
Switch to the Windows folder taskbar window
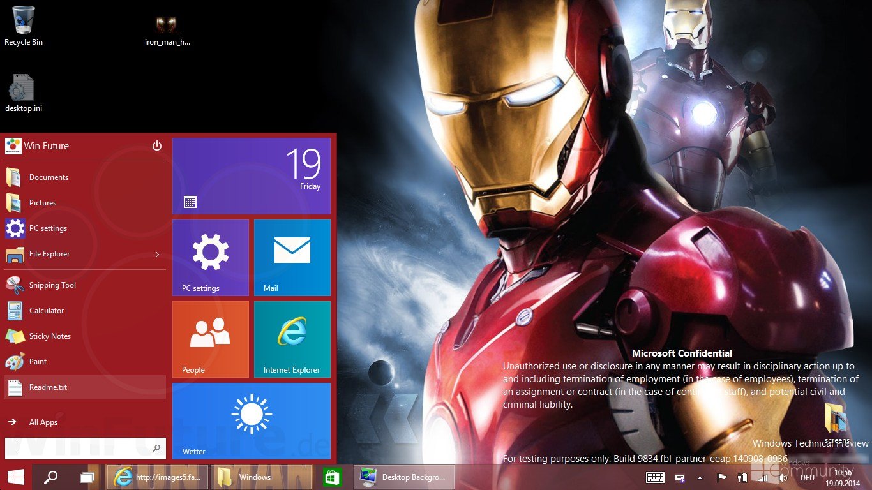(x=261, y=477)
